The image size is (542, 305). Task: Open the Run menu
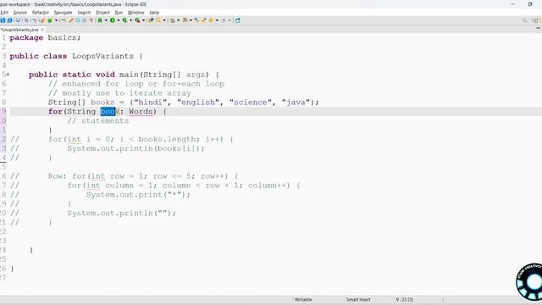pyautogui.click(x=119, y=13)
